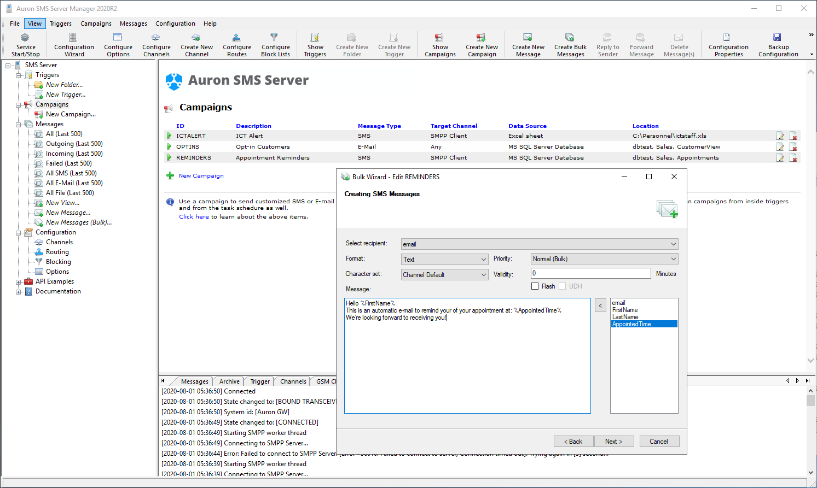Image resolution: width=817 pixels, height=488 pixels.
Task: Click Backup Configuration toolbar icon
Action: [778, 44]
